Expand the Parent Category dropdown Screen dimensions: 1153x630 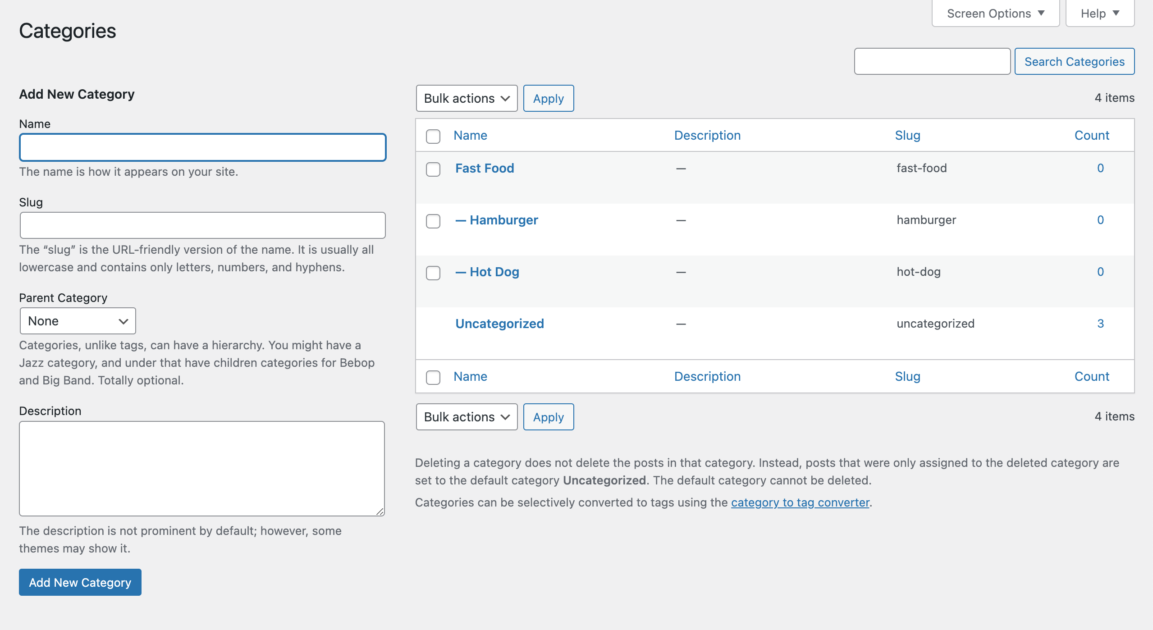pyautogui.click(x=78, y=321)
